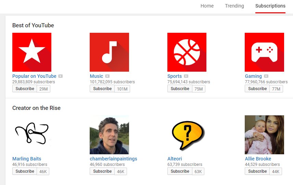Image resolution: width=293 pixels, height=185 pixels.
Task: Click the '46,916 subscribers' text
Action: (x=30, y=164)
